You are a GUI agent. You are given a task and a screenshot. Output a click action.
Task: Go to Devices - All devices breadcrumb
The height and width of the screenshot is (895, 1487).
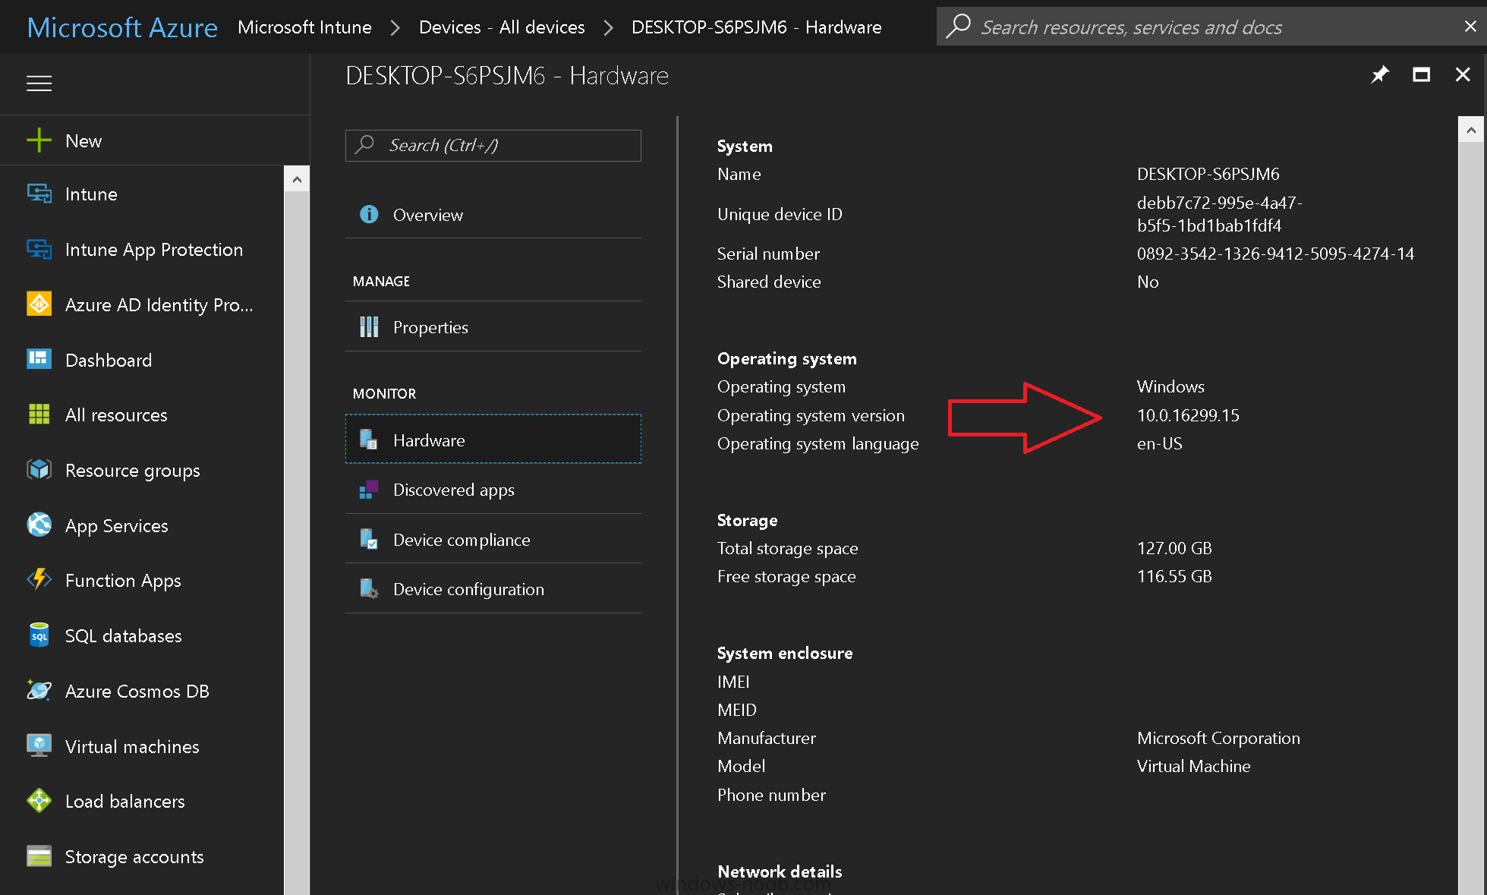tap(502, 27)
